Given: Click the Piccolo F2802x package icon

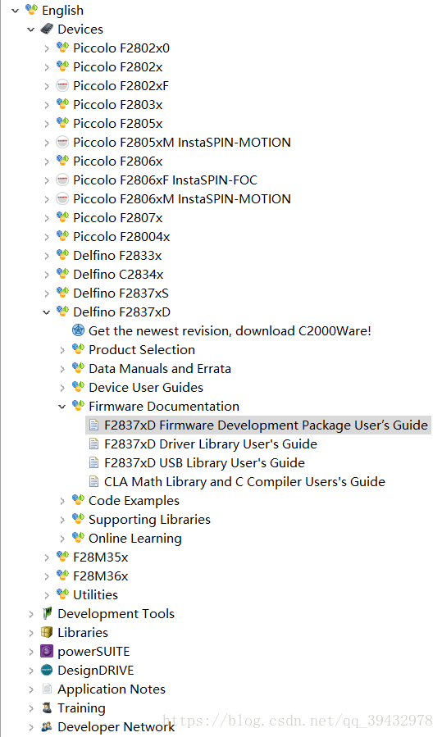Looking at the screenshot, I should click(x=62, y=66).
